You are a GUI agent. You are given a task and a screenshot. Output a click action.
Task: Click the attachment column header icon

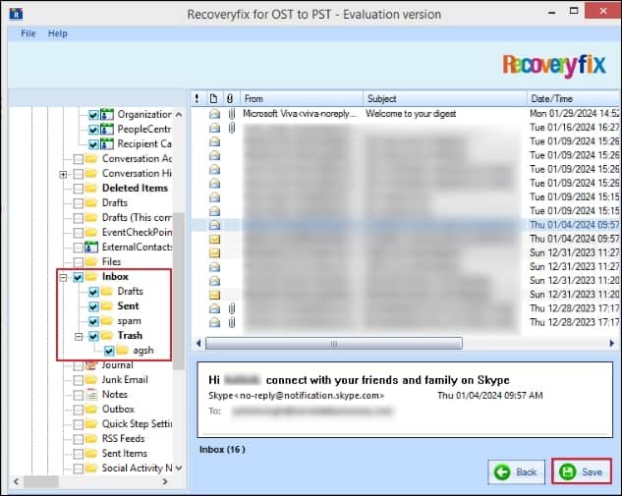pyautogui.click(x=230, y=98)
